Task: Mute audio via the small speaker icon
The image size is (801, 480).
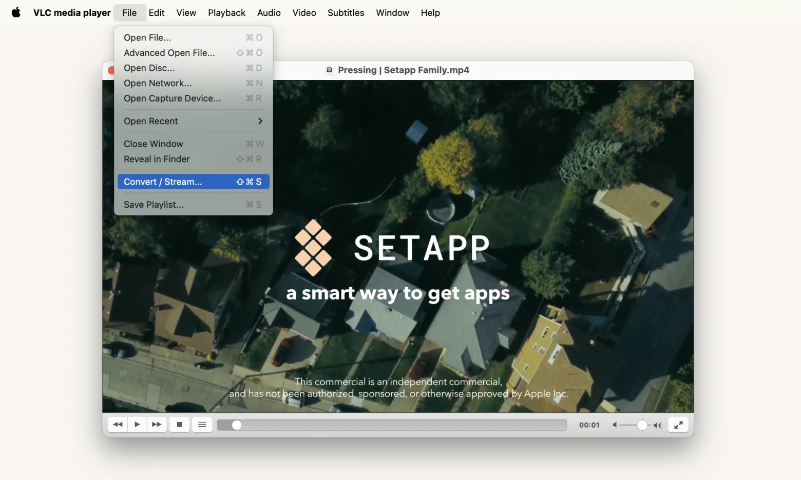Action: 615,425
